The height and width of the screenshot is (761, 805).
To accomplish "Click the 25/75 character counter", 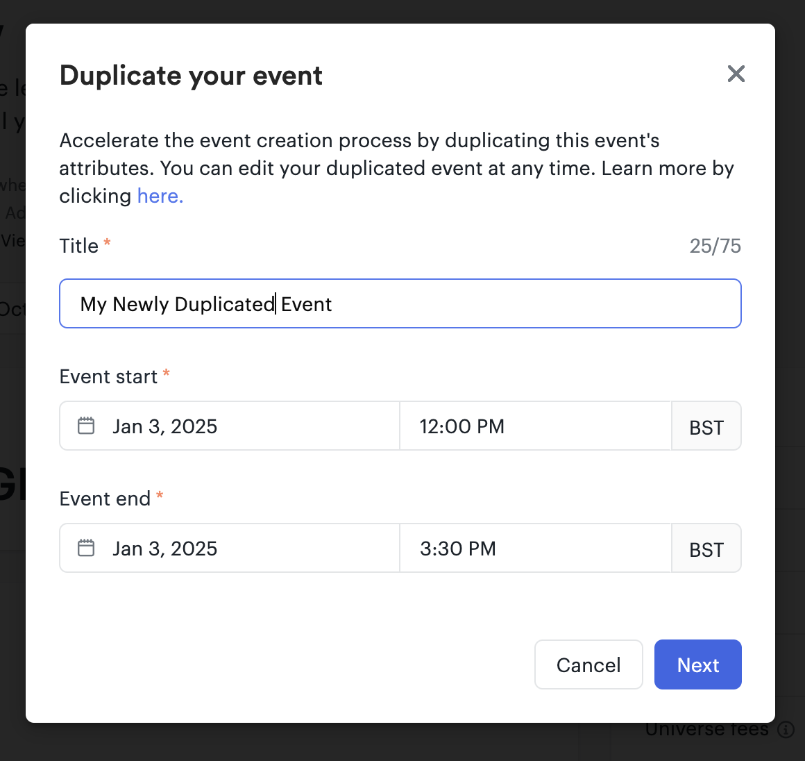I will point(715,246).
